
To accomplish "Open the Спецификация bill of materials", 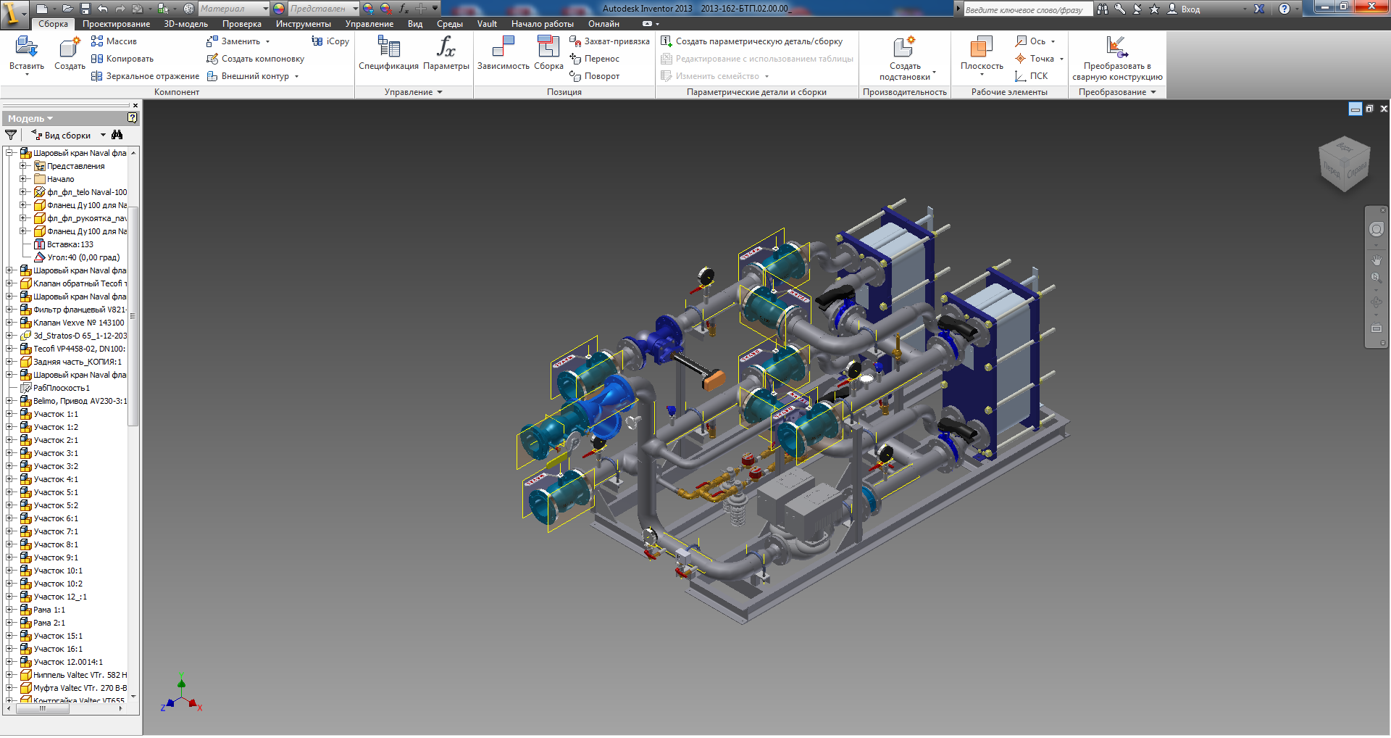I will 388,48.
